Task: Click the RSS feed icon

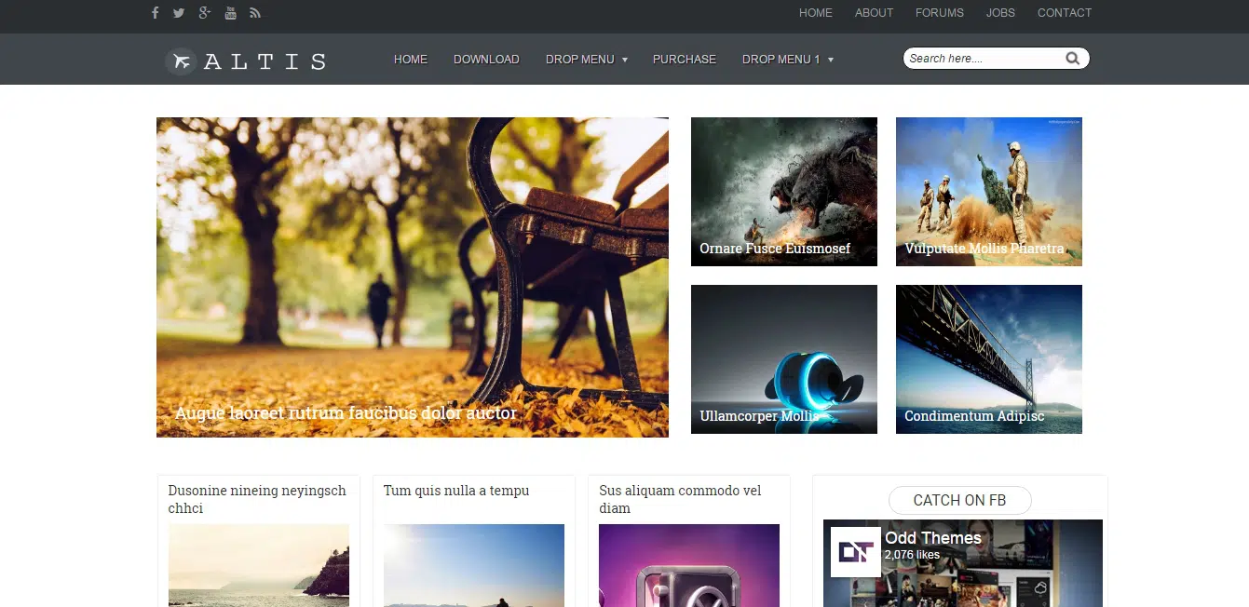Action: (x=255, y=13)
